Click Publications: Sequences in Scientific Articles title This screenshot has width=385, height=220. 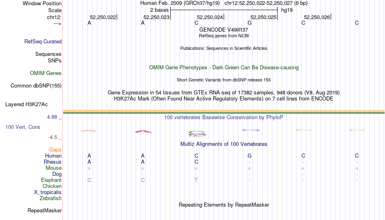(224, 48)
